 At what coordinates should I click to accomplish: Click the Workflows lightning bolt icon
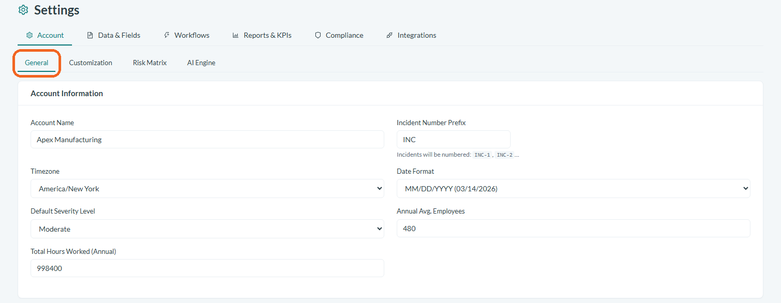click(x=167, y=35)
